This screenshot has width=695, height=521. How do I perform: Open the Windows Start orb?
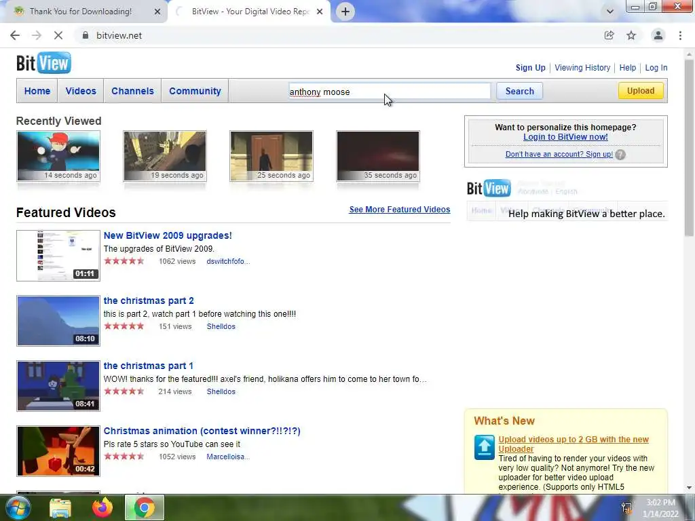coord(18,507)
